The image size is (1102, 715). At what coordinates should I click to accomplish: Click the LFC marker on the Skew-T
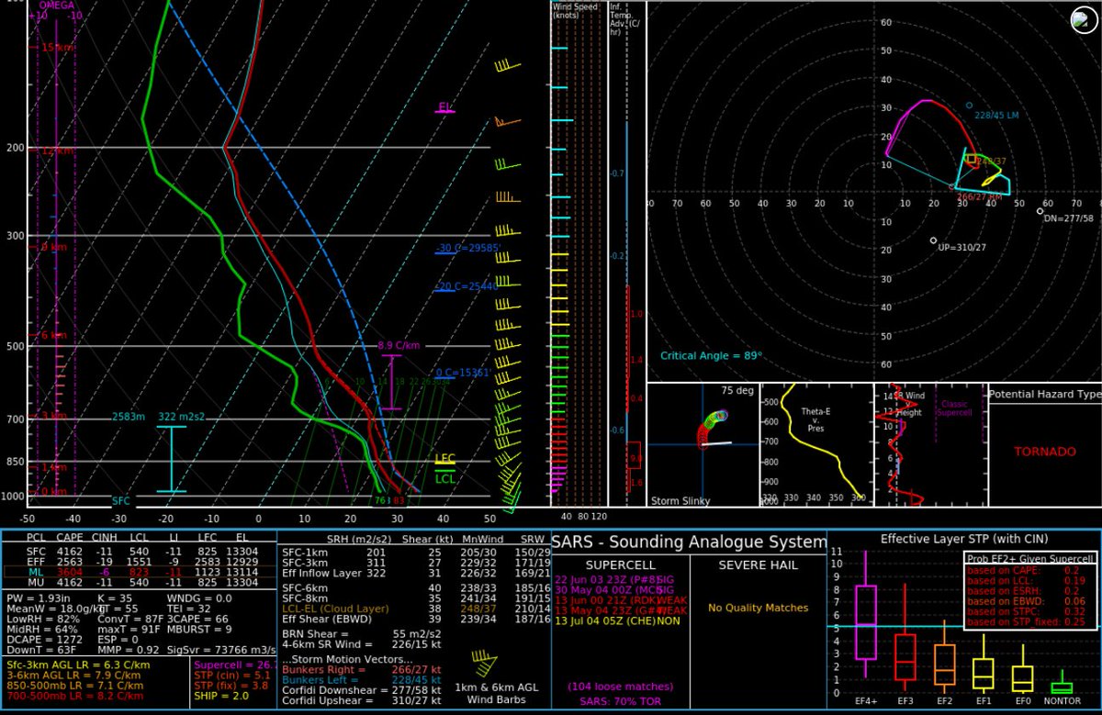[x=444, y=458]
